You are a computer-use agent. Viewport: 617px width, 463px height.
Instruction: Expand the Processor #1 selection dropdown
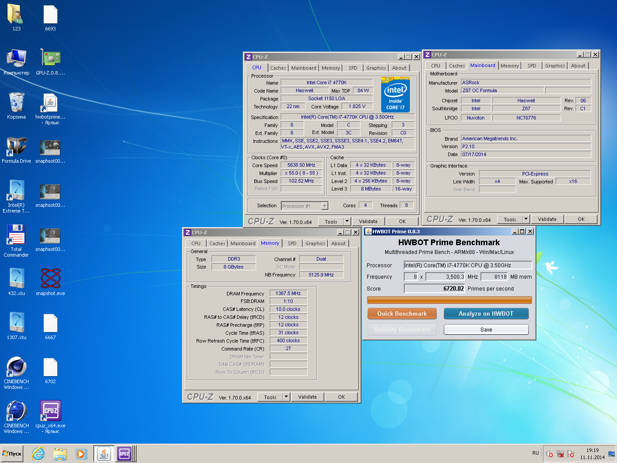325,205
